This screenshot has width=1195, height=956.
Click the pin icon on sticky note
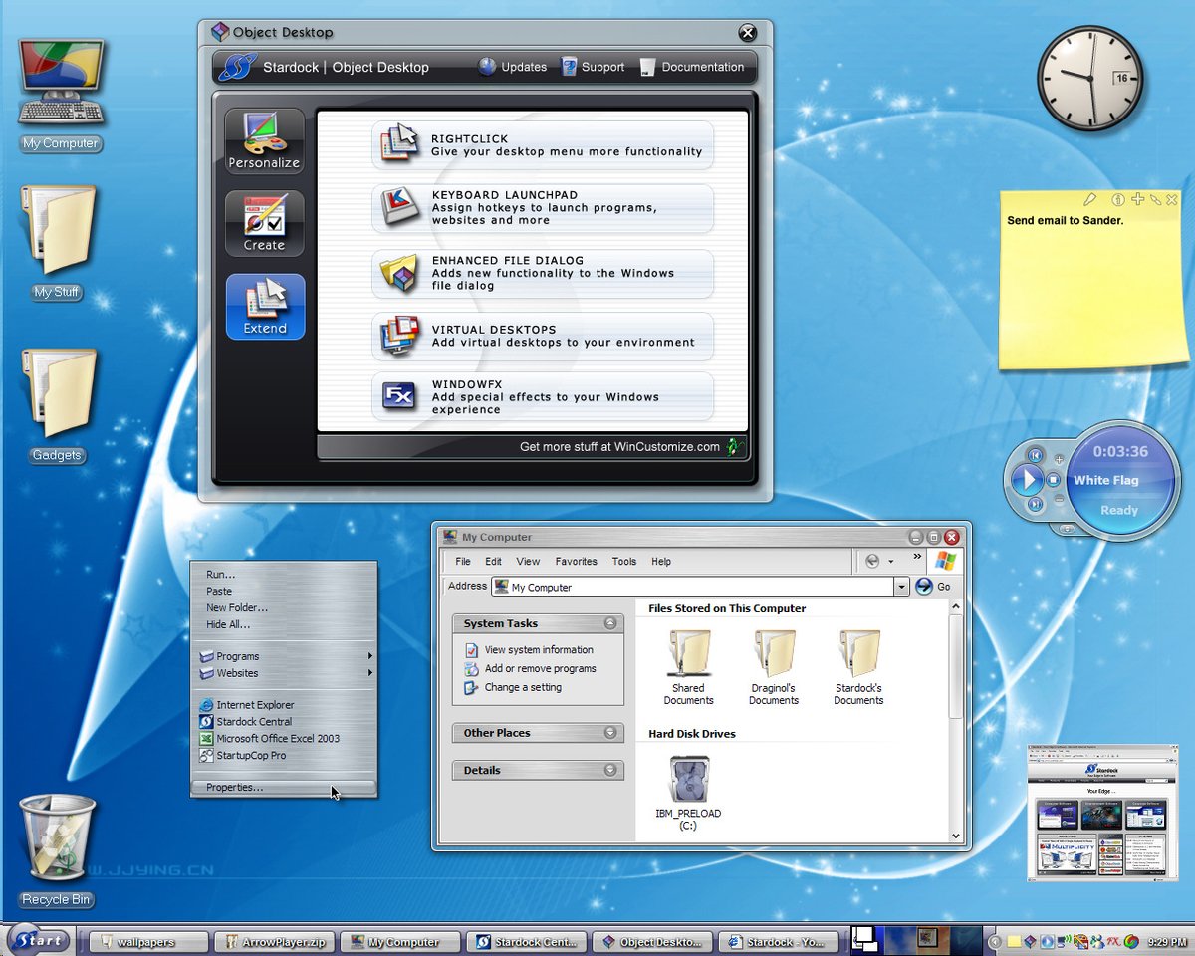(x=1155, y=200)
